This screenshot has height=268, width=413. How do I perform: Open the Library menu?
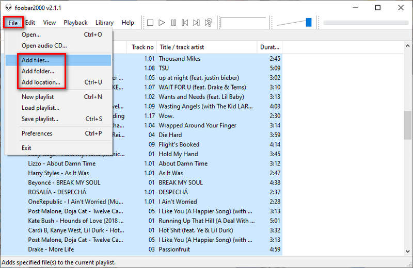104,23
